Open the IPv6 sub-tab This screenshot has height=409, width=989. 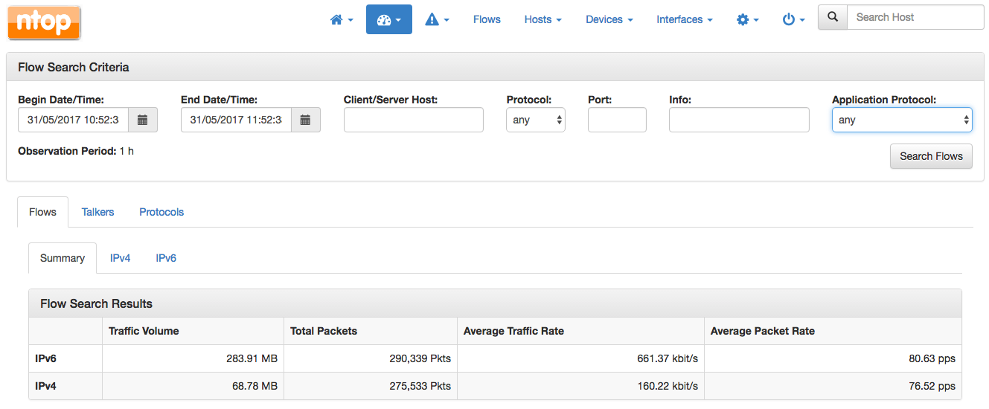[166, 258]
